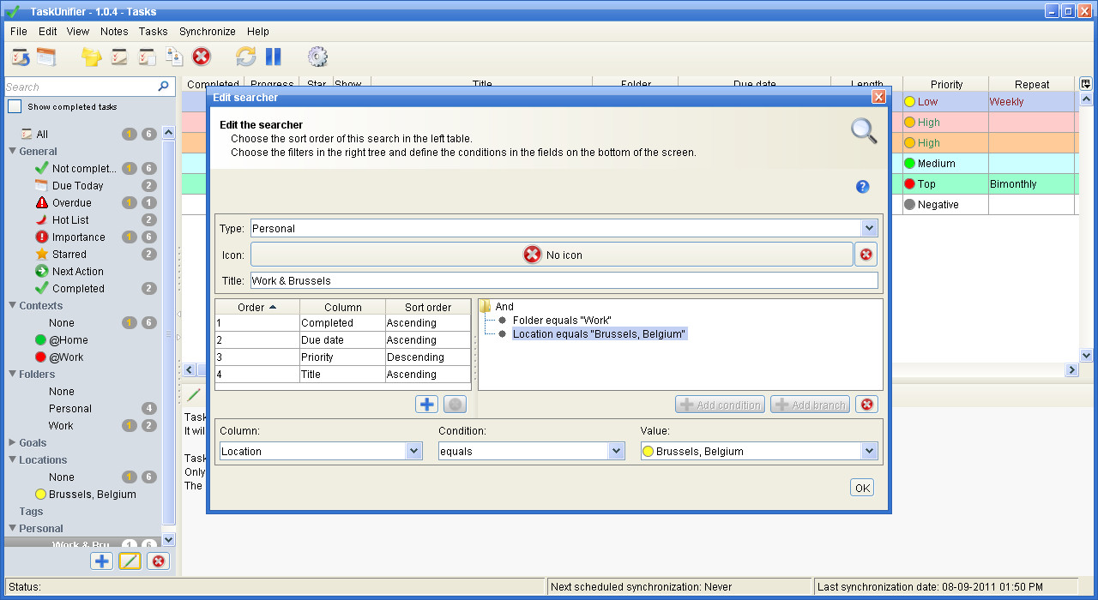Click the yellow sticky notes toolbar icon
The image size is (1098, 600).
92,57
